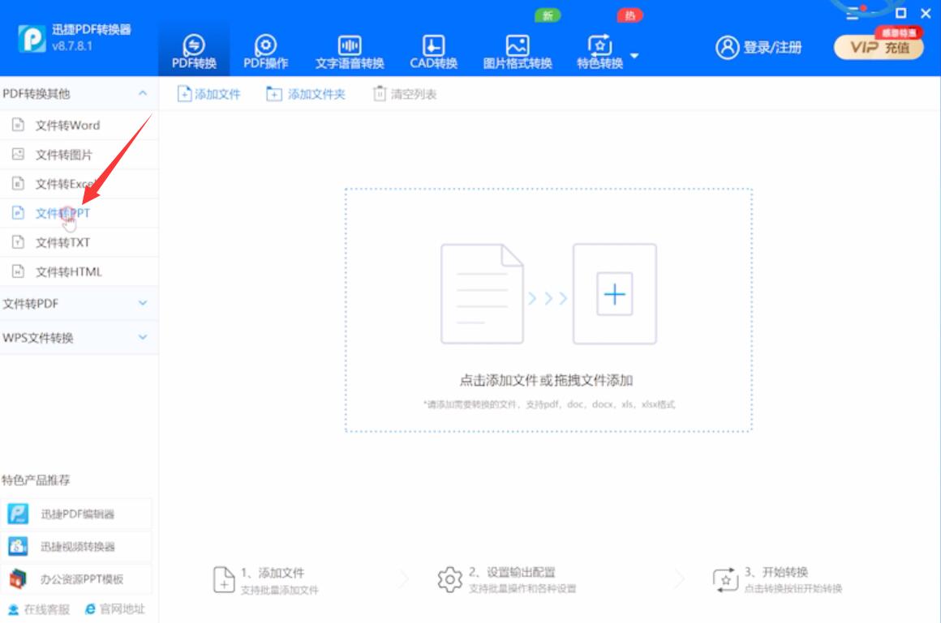Click the user avatar login icon
This screenshot has height=623, width=941.
[727, 47]
